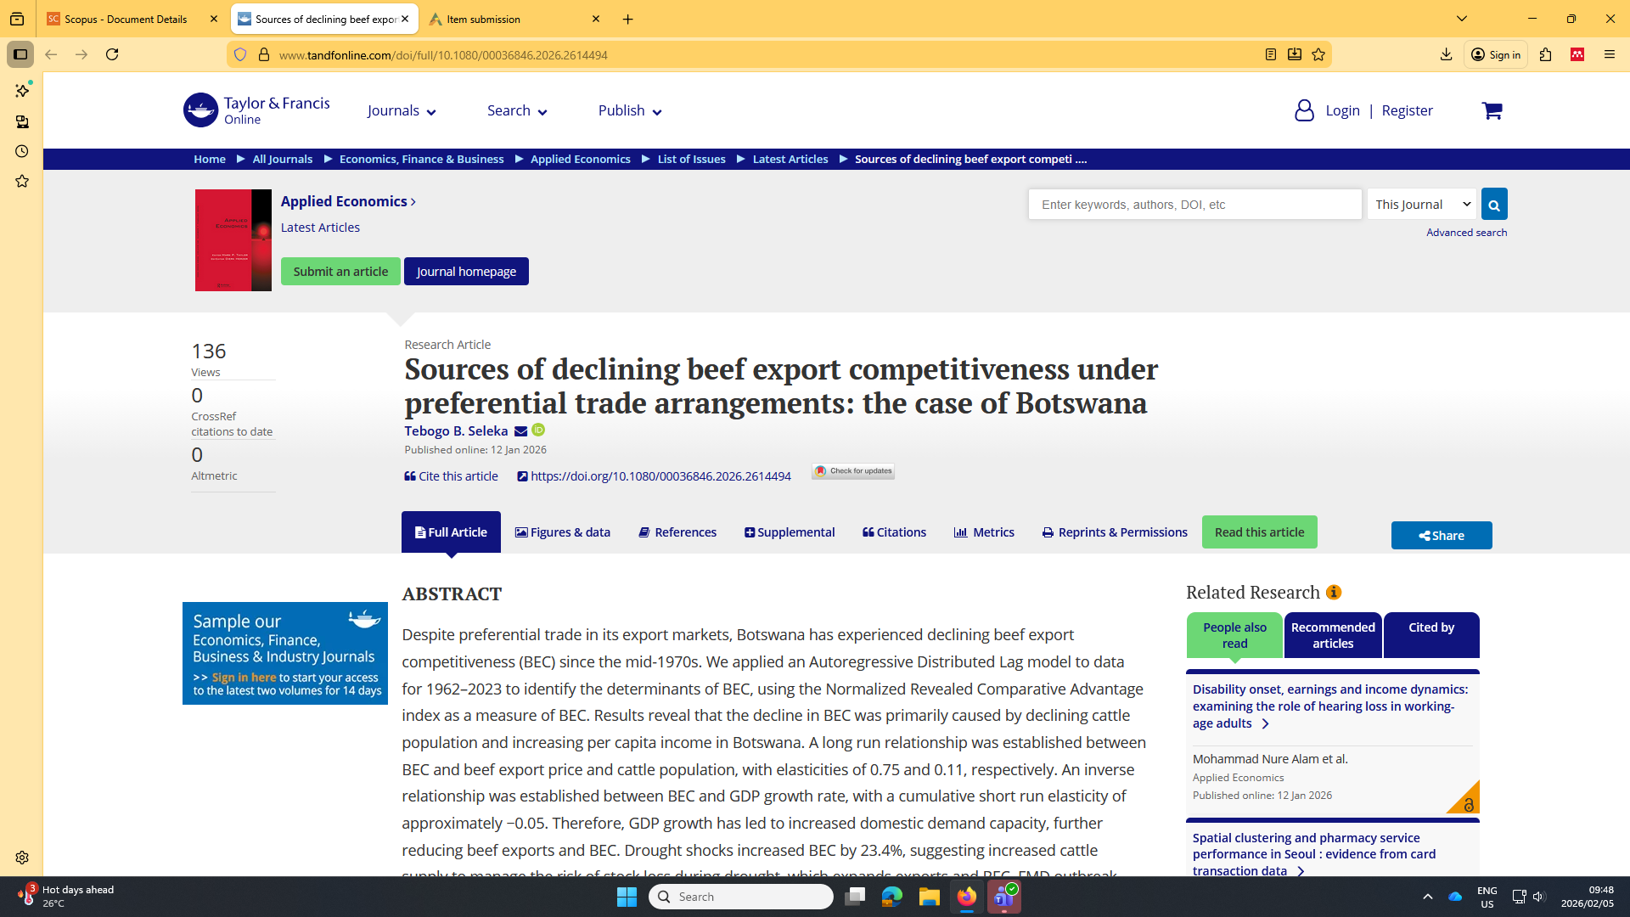Viewport: 1630px width, 917px height.
Task: Expand the Publish dropdown menu
Action: coord(629,111)
